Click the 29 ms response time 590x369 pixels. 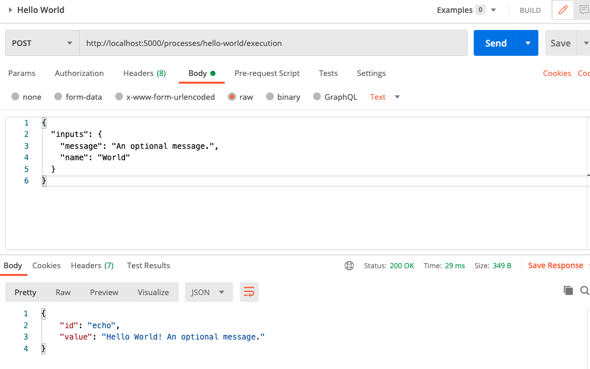(455, 266)
